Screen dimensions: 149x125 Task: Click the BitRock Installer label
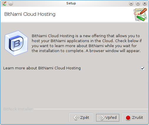(x=18, y=109)
